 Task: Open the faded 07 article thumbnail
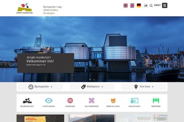tap(144, 118)
